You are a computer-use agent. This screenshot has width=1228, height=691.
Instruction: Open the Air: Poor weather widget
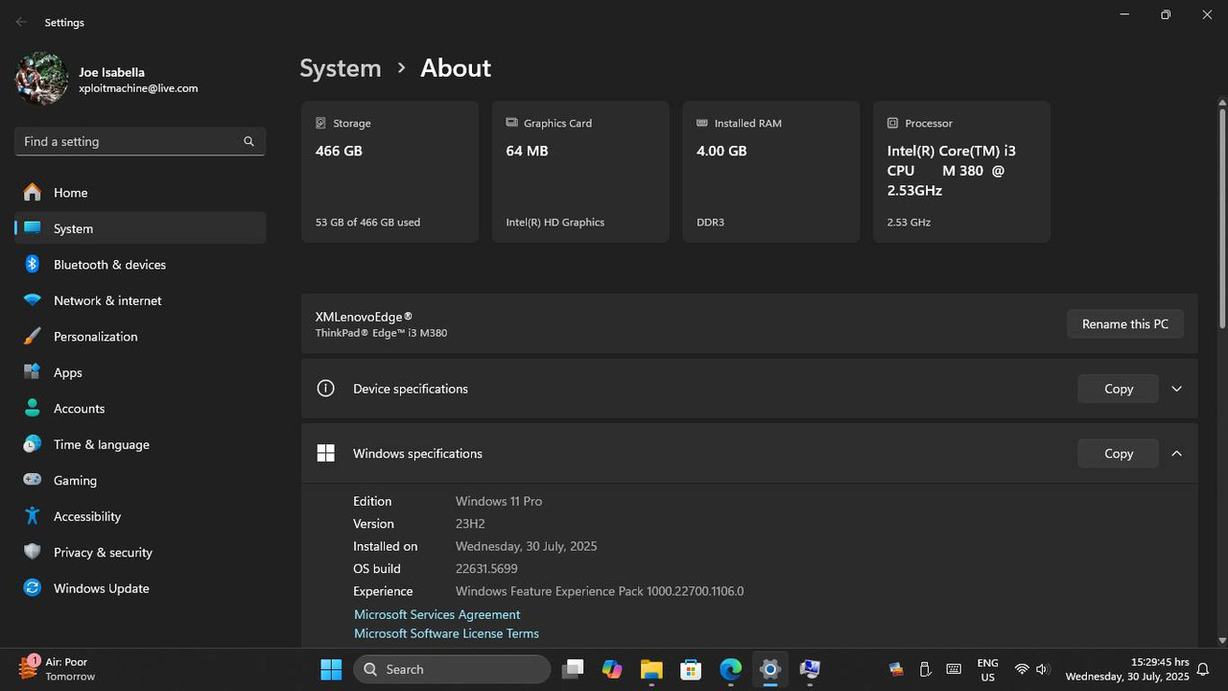pos(58,669)
